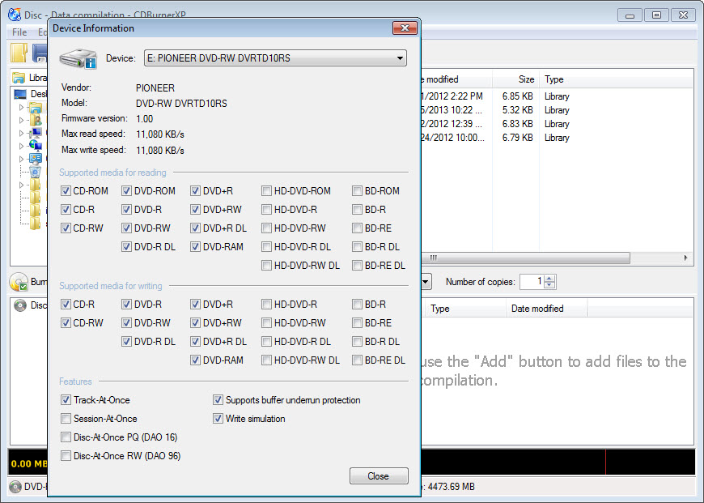Close the Device Information dialog with the X

coord(405,28)
